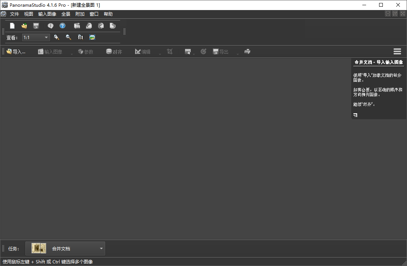Minimize the PanoramaStudio window

(x=364, y=5)
